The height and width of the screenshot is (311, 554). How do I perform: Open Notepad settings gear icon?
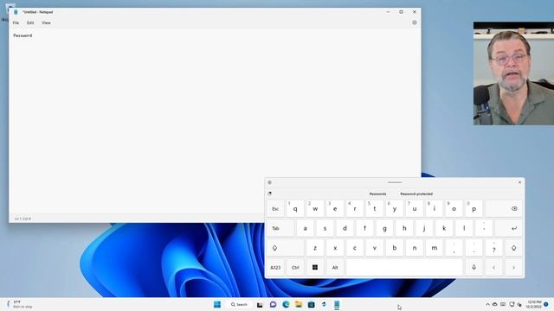(415, 22)
